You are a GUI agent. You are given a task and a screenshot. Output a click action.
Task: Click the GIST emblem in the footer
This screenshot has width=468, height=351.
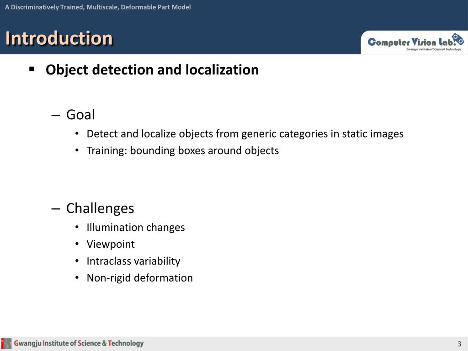[x=6, y=344]
